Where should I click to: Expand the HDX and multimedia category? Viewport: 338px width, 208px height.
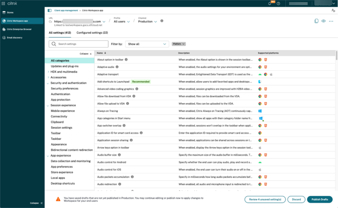tap(48, 72)
